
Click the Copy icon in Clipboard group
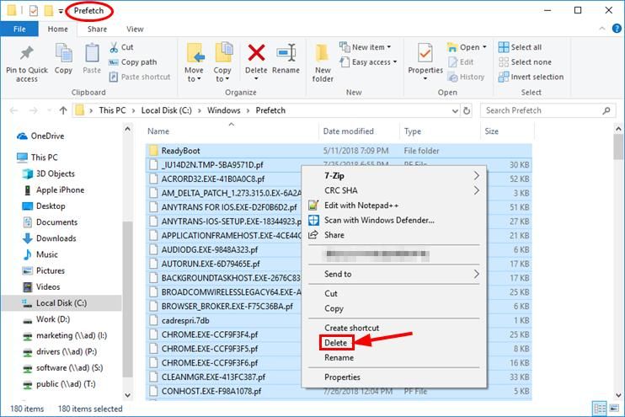(x=64, y=54)
